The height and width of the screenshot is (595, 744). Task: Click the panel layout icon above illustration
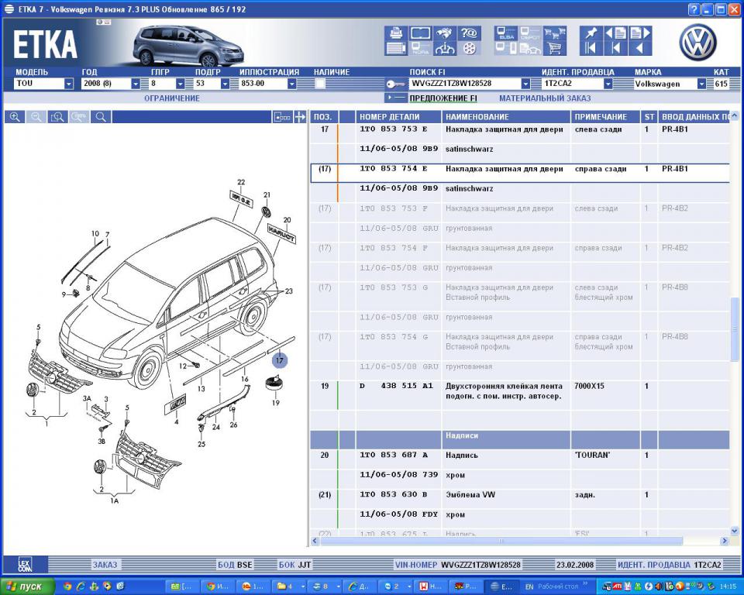tap(282, 117)
